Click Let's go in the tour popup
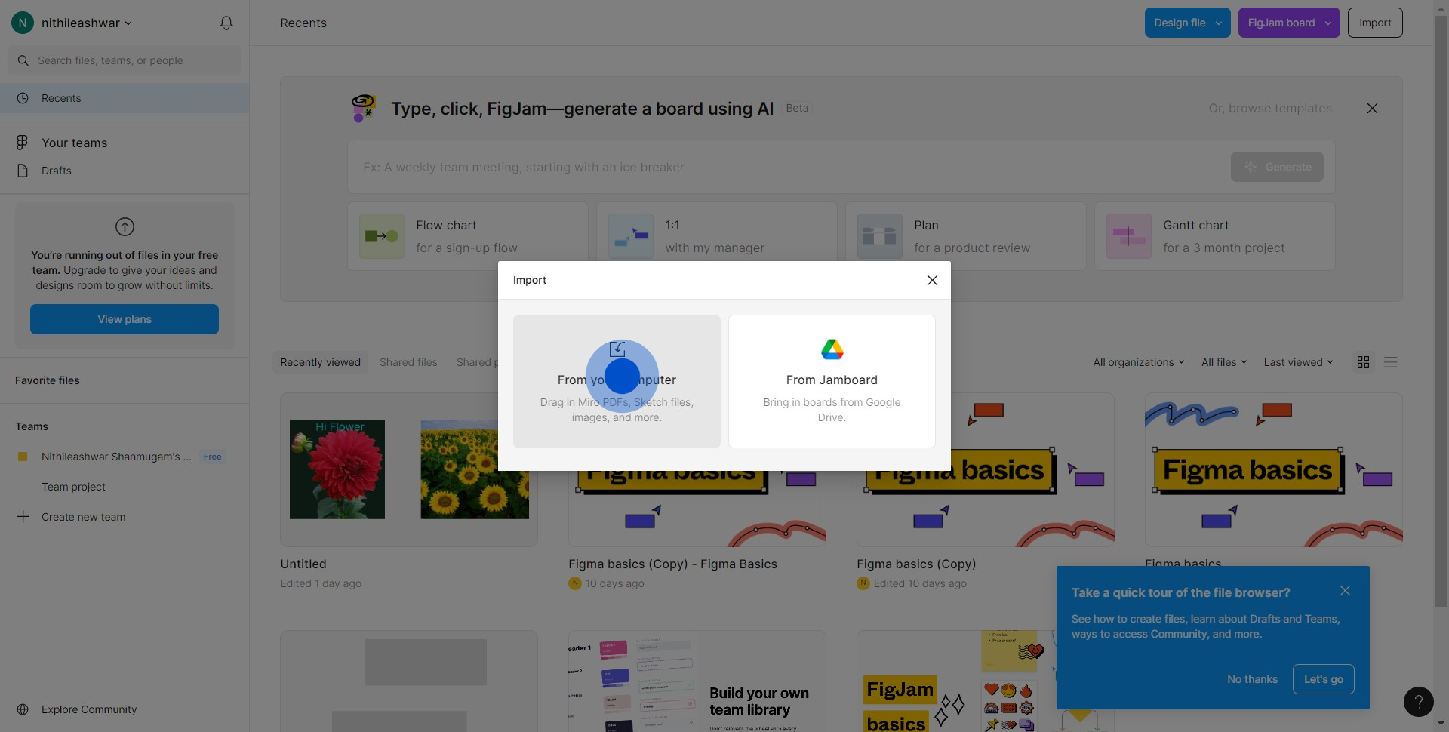 [1323, 679]
